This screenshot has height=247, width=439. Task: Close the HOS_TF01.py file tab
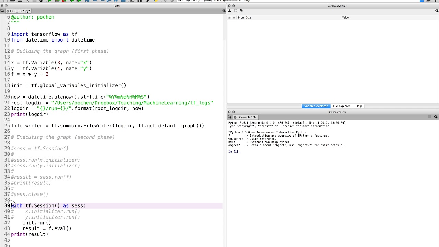pos(8,11)
